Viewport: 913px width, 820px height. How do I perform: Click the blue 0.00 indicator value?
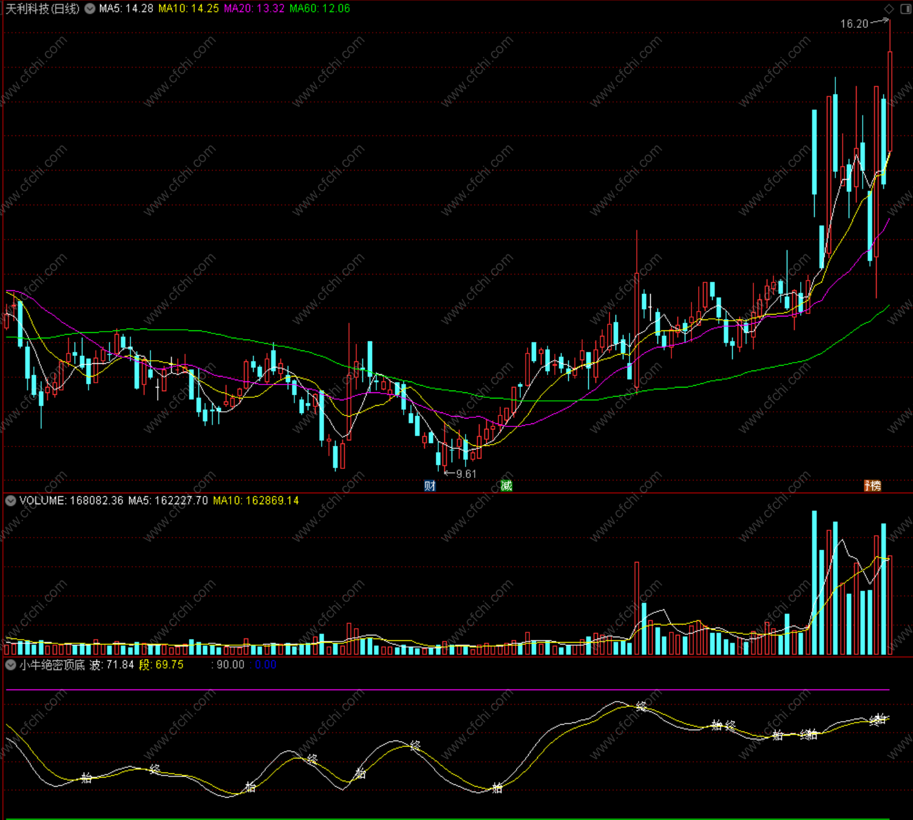pos(266,665)
